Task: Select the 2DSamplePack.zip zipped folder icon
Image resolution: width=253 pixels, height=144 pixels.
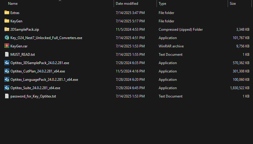Action: [7, 30]
